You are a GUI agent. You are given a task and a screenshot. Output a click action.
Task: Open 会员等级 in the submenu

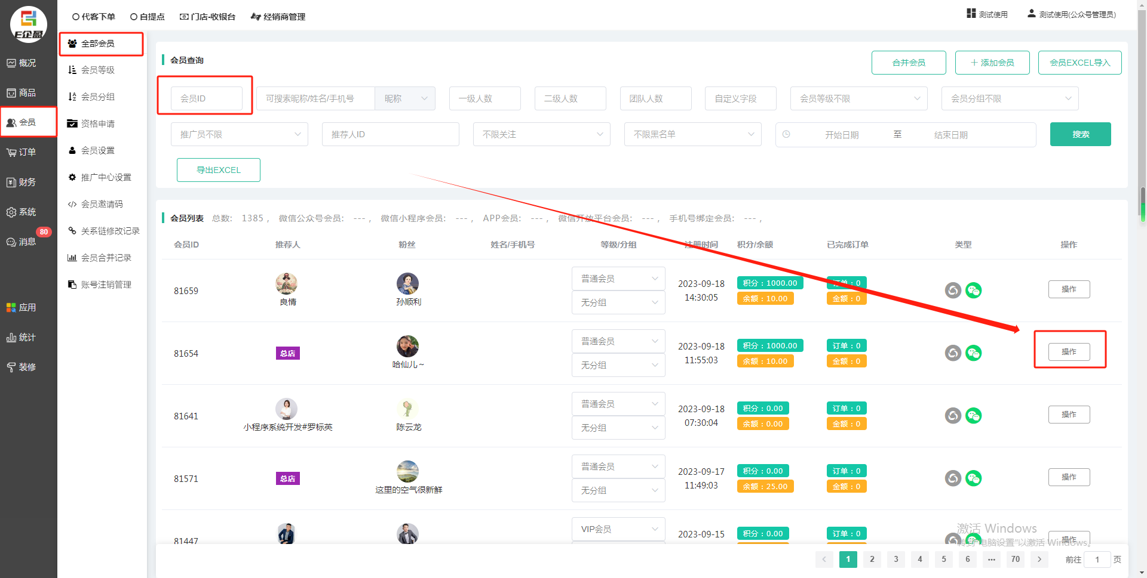tap(97, 70)
